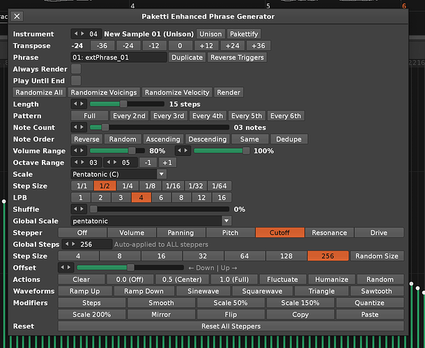Apply the Sinewave waveform
Image resolution: width=425 pixels, height=348 pixels.
pyautogui.click(x=203, y=291)
